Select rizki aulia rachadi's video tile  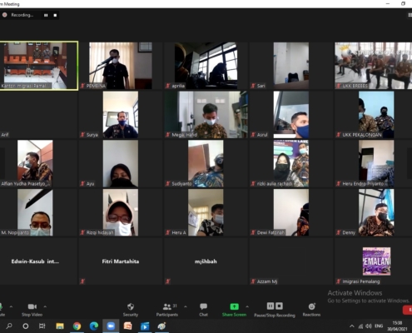[291, 164]
